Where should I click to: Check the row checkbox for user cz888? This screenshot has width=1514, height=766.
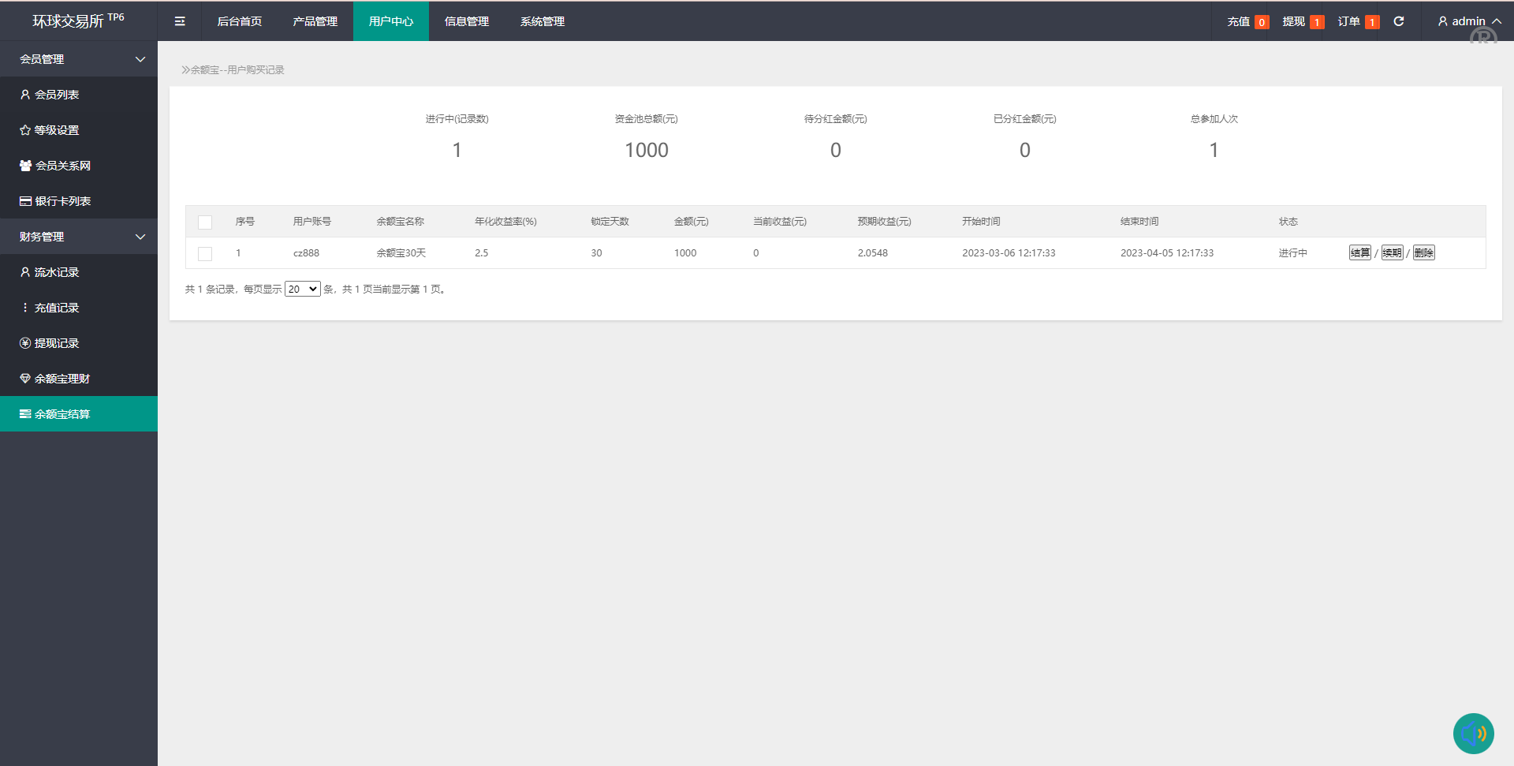(x=205, y=254)
